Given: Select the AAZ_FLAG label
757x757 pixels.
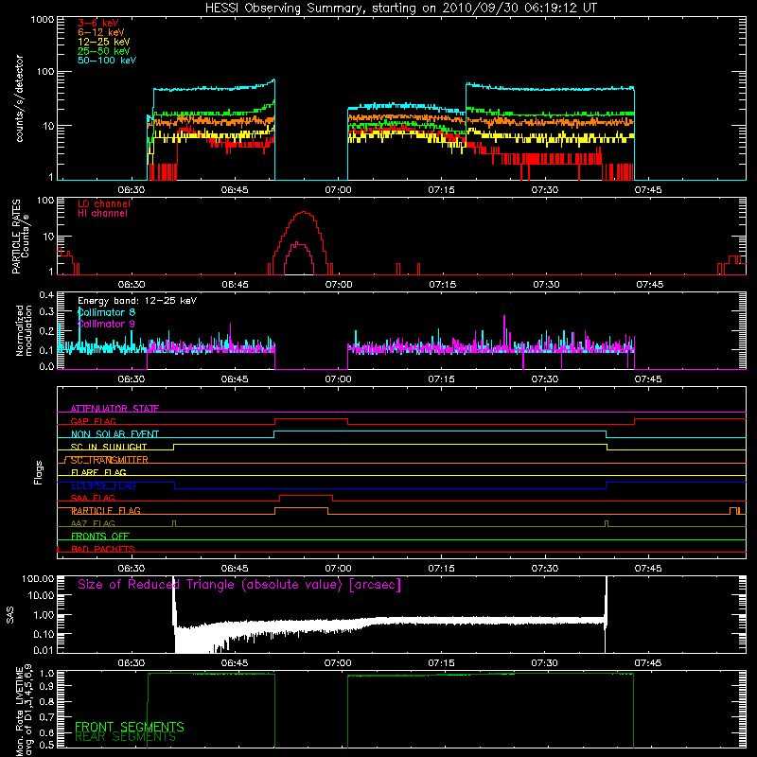Looking at the screenshot, I should [93, 523].
